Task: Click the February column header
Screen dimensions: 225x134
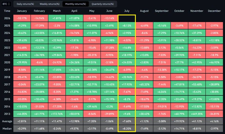Action: click(x=39, y=11)
